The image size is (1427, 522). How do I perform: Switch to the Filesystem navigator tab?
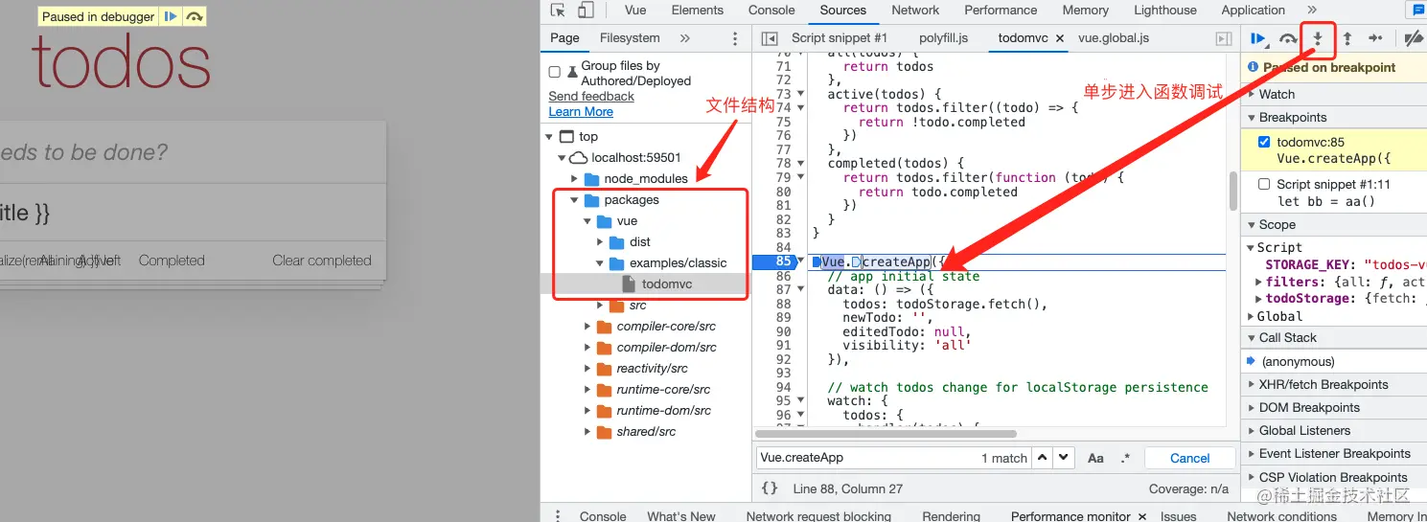point(630,38)
